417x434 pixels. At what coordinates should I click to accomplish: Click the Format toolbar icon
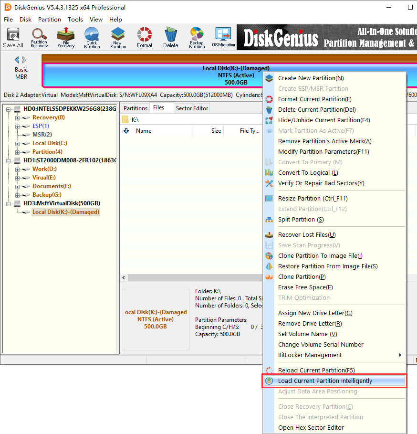pos(145,37)
